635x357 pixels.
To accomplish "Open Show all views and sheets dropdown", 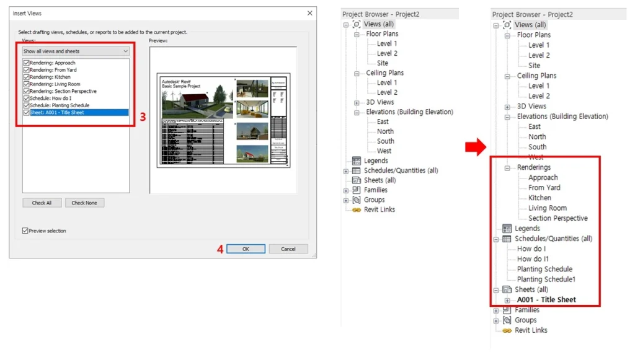I will coord(76,51).
